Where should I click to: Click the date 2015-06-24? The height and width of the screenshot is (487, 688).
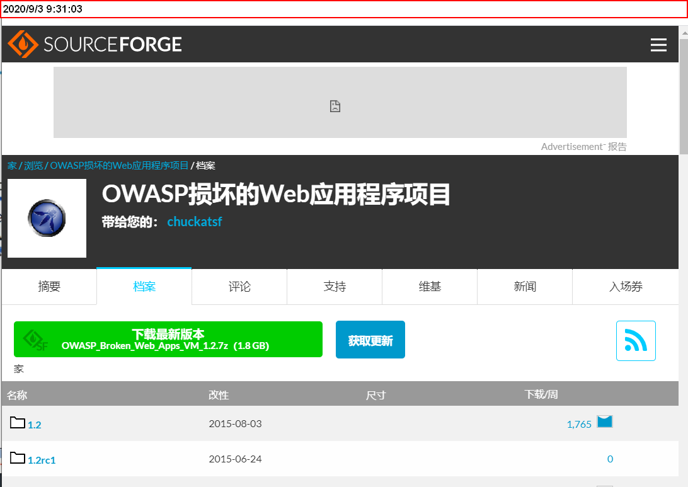(235, 459)
